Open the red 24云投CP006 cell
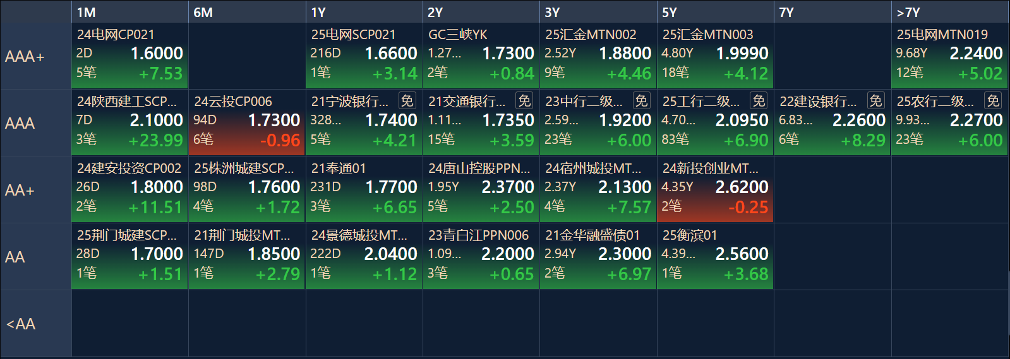This screenshot has width=1010, height=359. click(x=247, y=122)
